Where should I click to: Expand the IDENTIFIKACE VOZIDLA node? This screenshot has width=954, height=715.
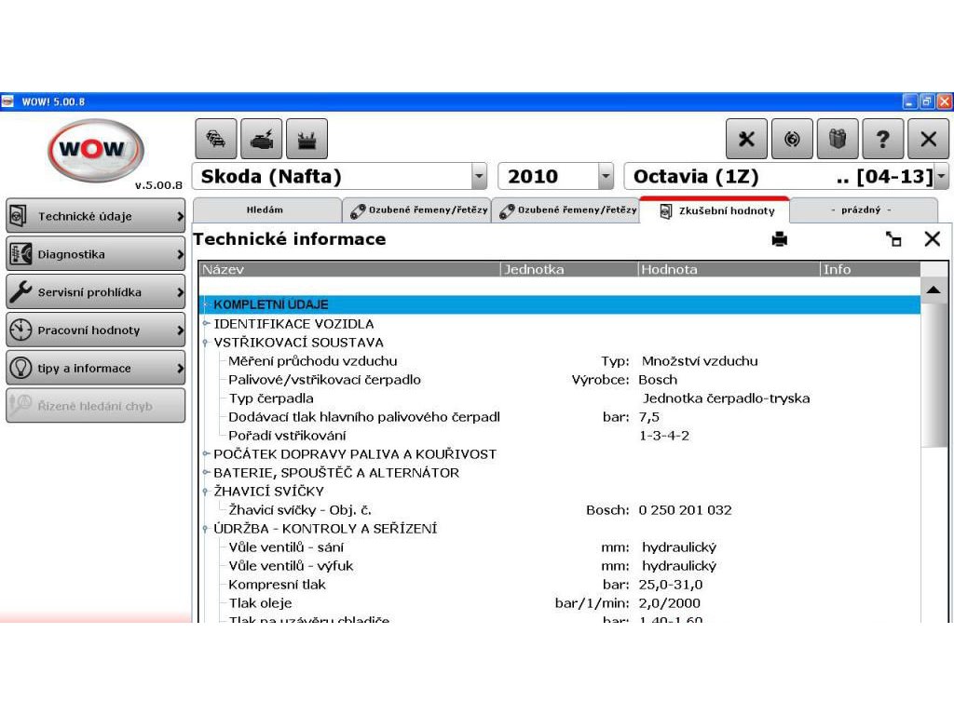206,323
